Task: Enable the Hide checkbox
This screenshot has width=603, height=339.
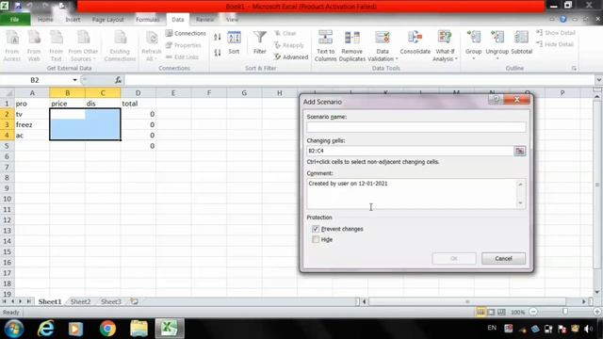Action: (x=316, y=239)
